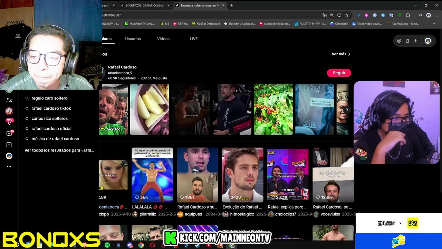Image resolution: width=442 pixels, height=249 pixels.
Task: Select suggestion 'carlos rizo solteros'
Action: coord(49,118)
